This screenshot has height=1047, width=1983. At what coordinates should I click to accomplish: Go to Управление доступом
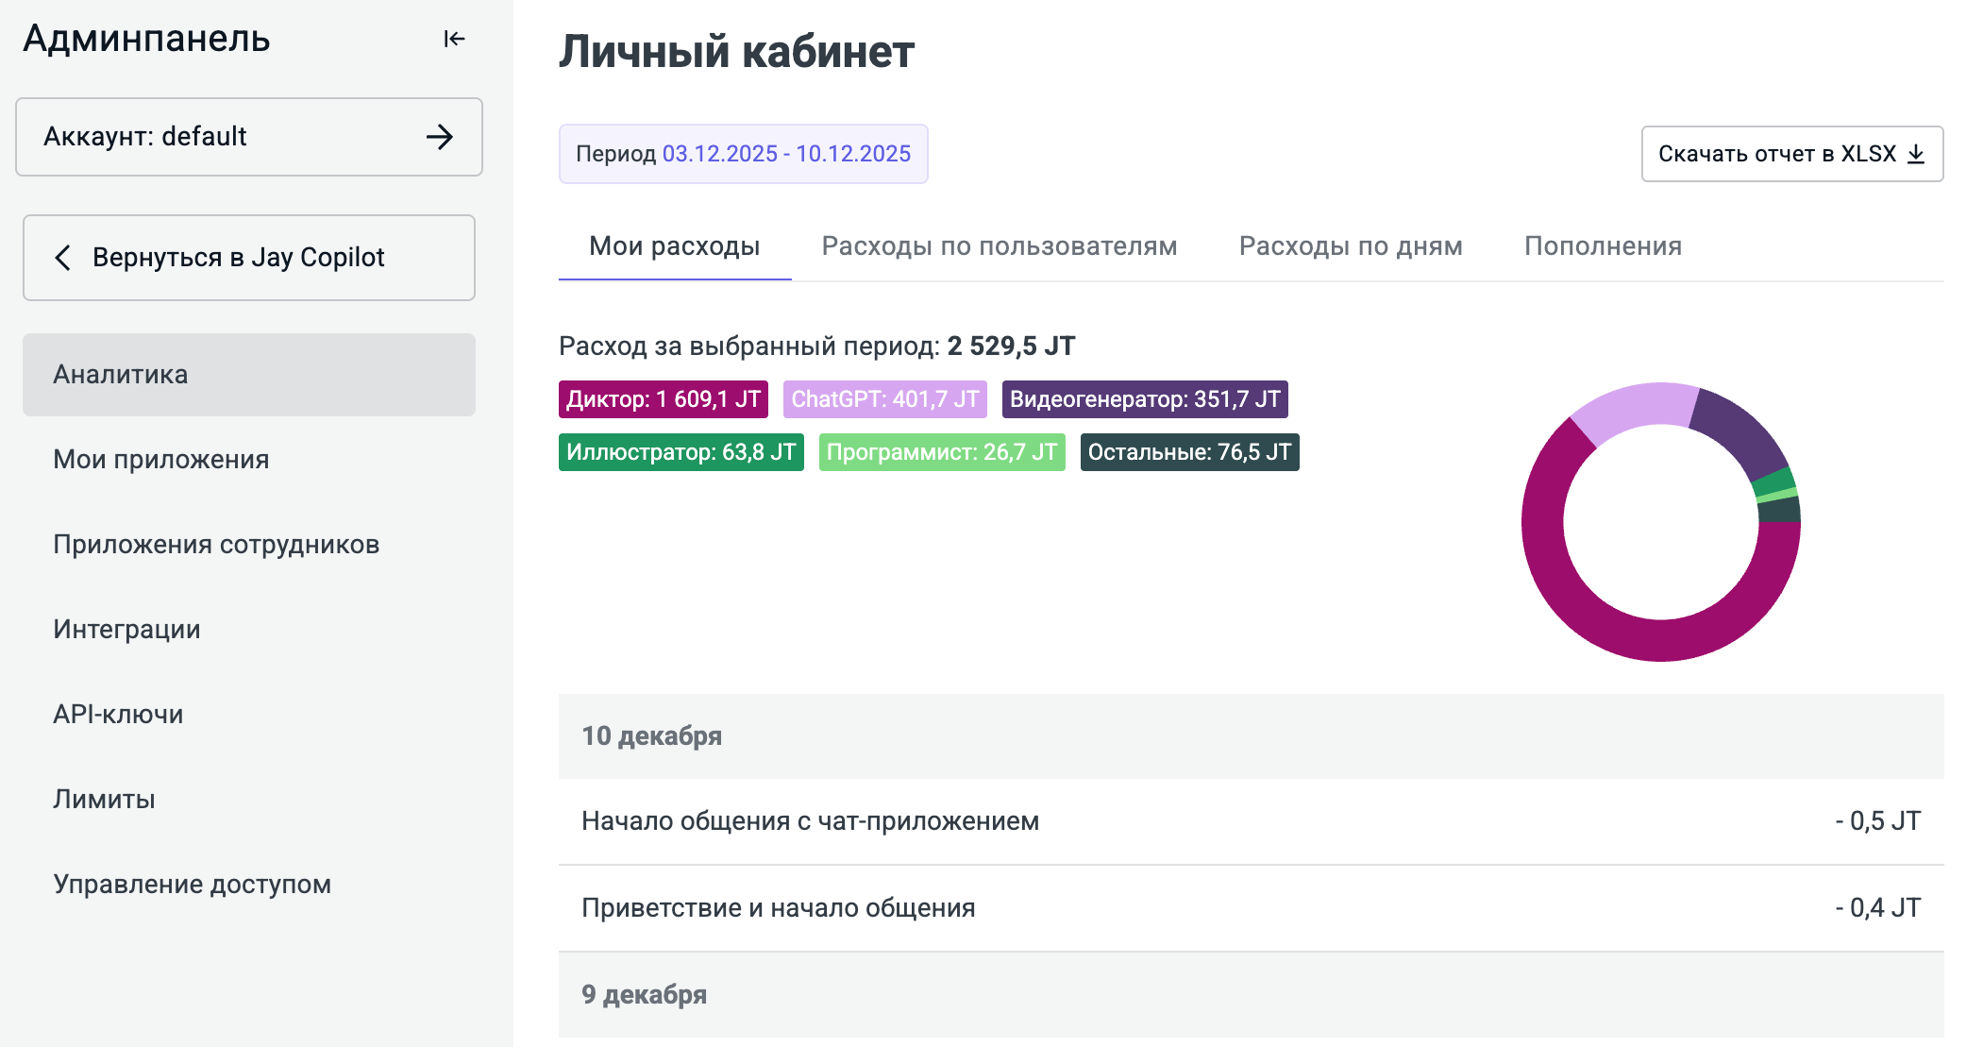point(192,885)
